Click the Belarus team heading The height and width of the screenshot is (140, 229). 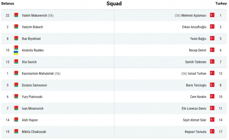(x=8, y=3)
